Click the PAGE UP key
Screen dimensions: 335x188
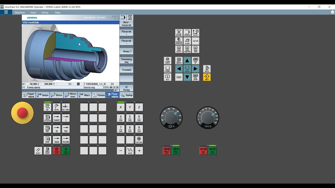point(196,61)
